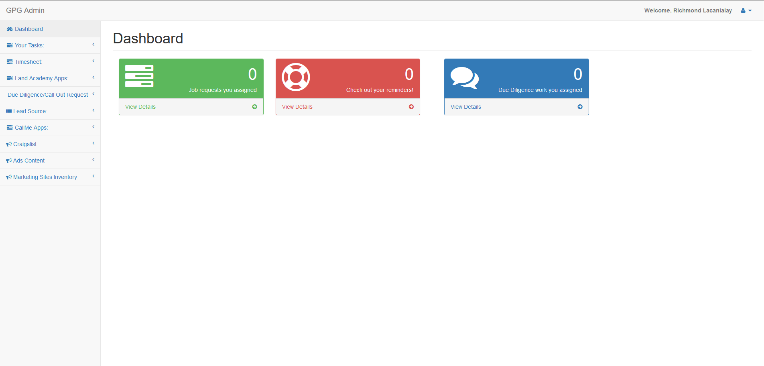Open View Details for Due Diligence work

[466, 107]
